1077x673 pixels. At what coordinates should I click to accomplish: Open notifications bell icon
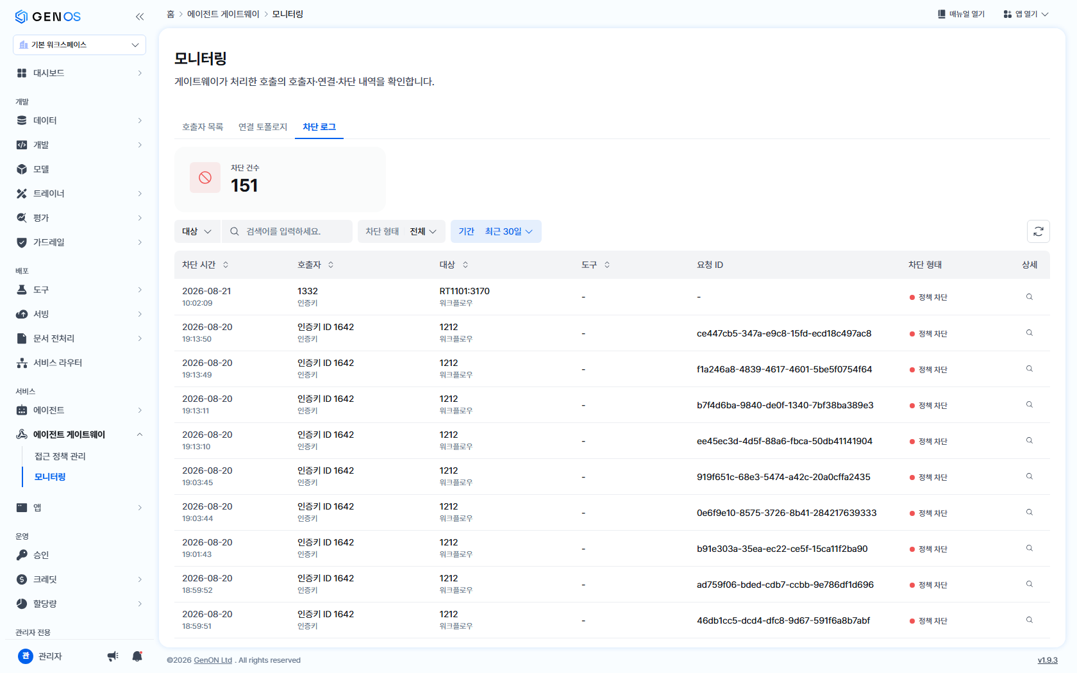click(137, 656)
